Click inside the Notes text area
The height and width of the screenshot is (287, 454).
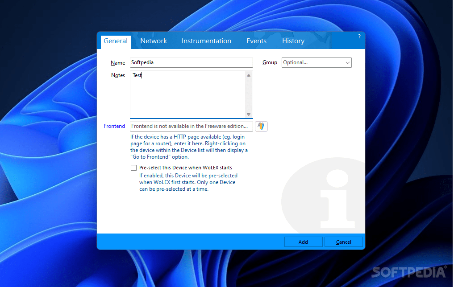[x=187, y=94]
